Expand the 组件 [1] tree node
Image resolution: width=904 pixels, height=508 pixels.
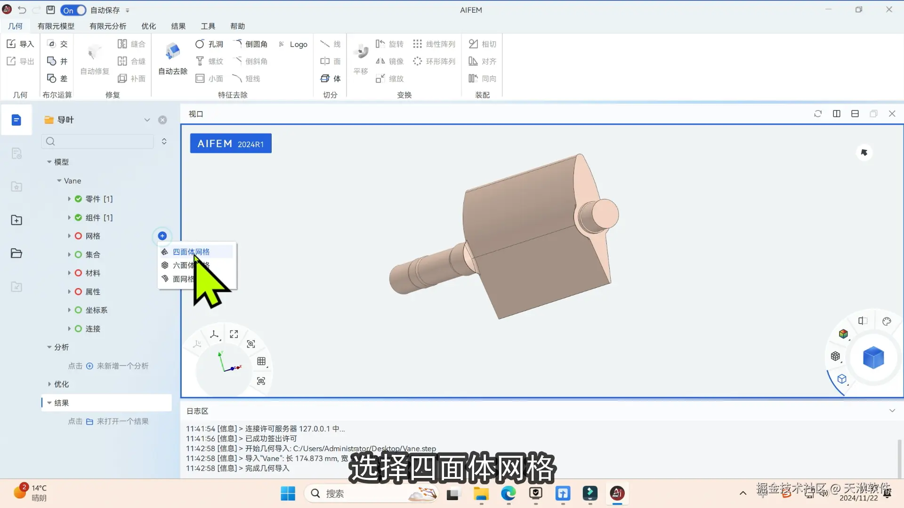point(69,218)
